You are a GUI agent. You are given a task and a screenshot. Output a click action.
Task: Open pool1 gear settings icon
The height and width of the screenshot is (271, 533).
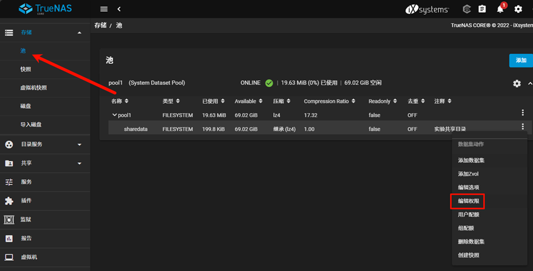tap(517, 83)
